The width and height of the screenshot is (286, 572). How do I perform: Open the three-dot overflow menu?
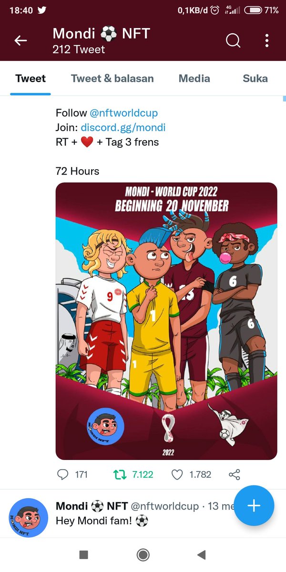click(x=266, y=41)
